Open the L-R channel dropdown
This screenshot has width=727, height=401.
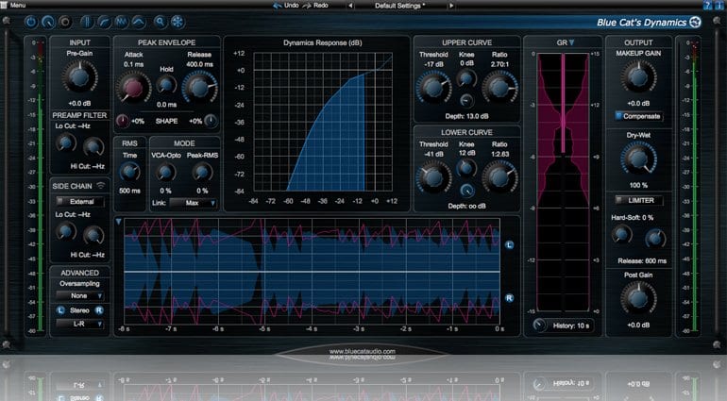coord(79,324)
